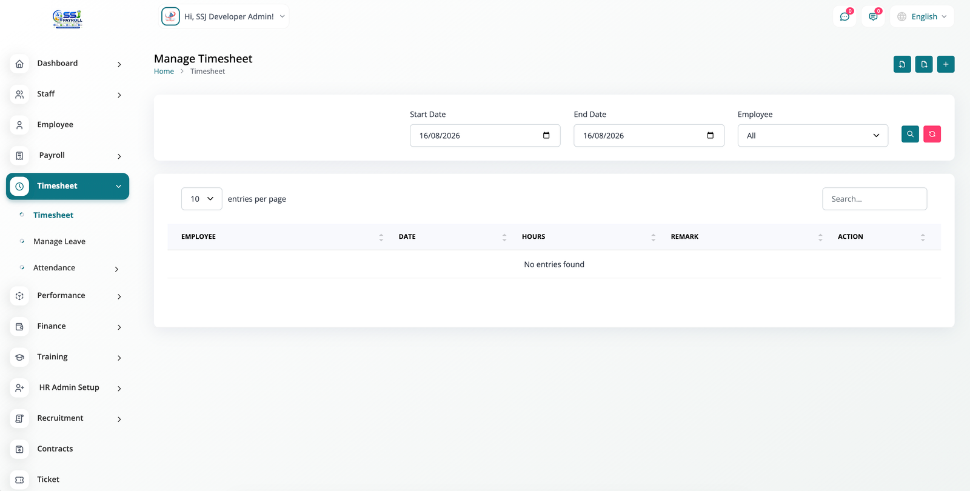The width and height of the screenshot is (970, 491).
Task: Click the Training graduation cap icon
Action: [19, 357]
